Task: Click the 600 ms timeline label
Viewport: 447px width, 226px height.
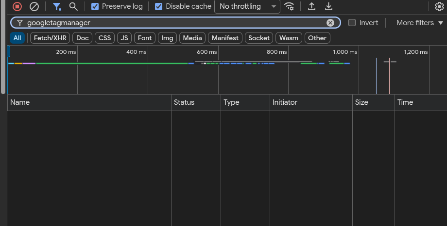Action: click(x=206, y=52)
